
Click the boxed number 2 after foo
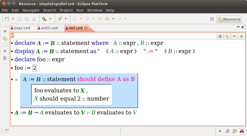coord(35,68)
